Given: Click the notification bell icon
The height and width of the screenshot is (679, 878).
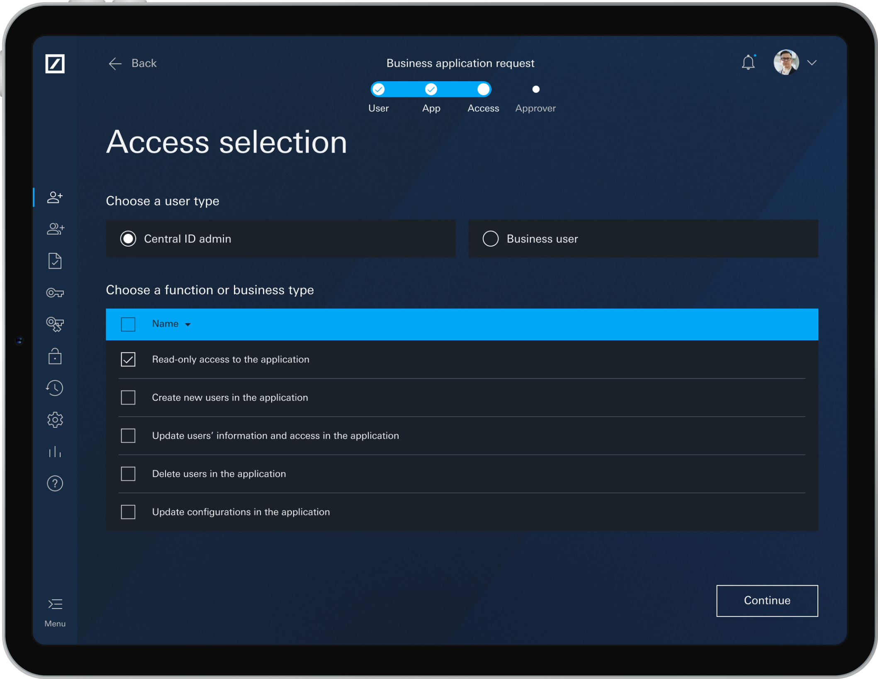Looking at the screenshot, I should coord(748,63).
